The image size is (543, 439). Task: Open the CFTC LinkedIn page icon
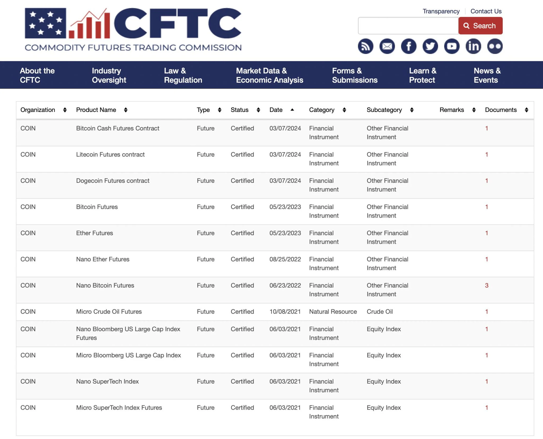[473, 46]
